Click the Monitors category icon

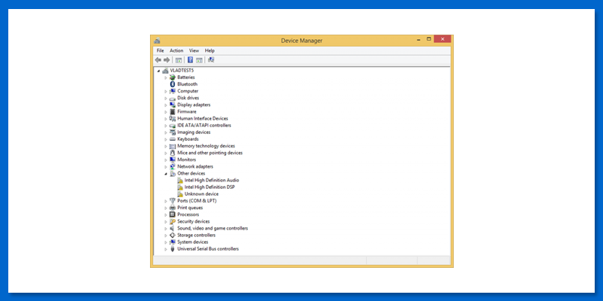[173, 160]
